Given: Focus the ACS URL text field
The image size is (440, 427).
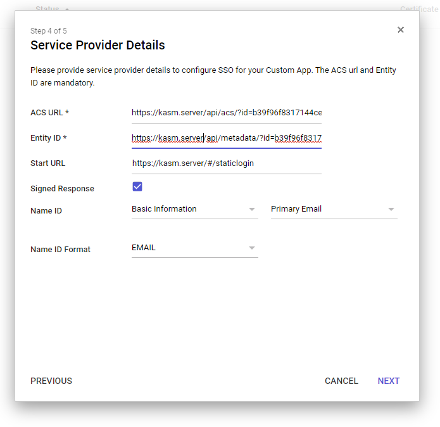Looking at the screenshot, I should pyautogui.click(x=226, y=113).
